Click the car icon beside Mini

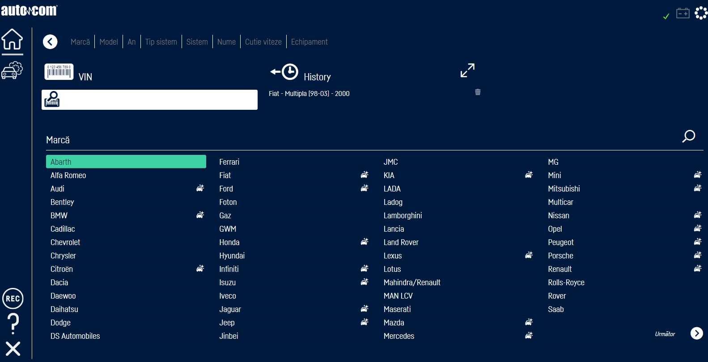(697, 175)
